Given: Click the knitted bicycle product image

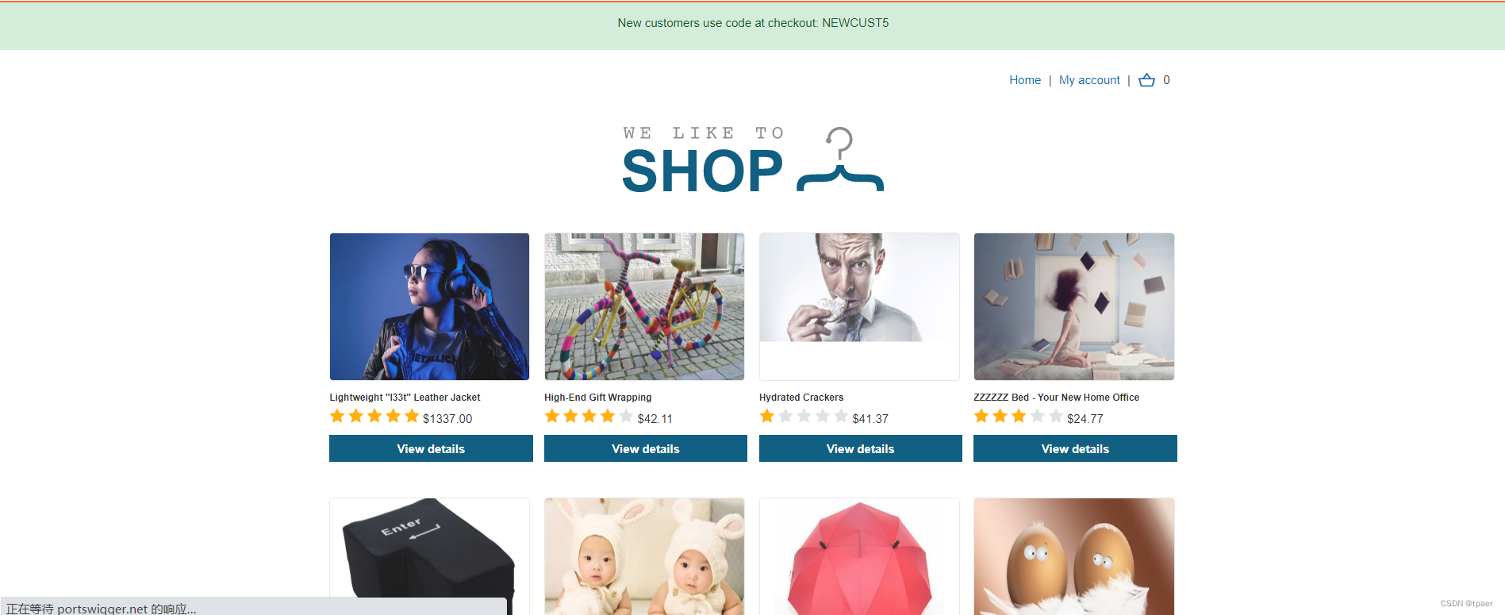Looking at the screenshot, I should [644, 306].
